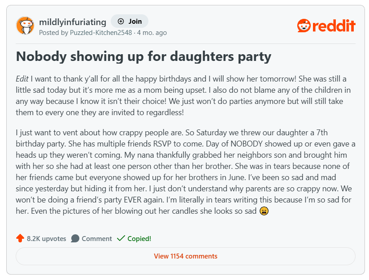Open the "Nobody showing up" post title

(x=143, y=56)
